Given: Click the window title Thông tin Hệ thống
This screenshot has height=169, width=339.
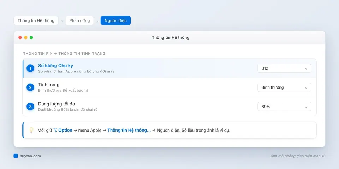Looking at the screenshot, I should click(x=171, y=38).
